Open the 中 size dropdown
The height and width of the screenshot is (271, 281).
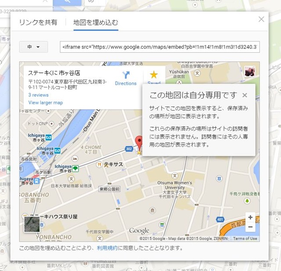[x=33, y=47]
